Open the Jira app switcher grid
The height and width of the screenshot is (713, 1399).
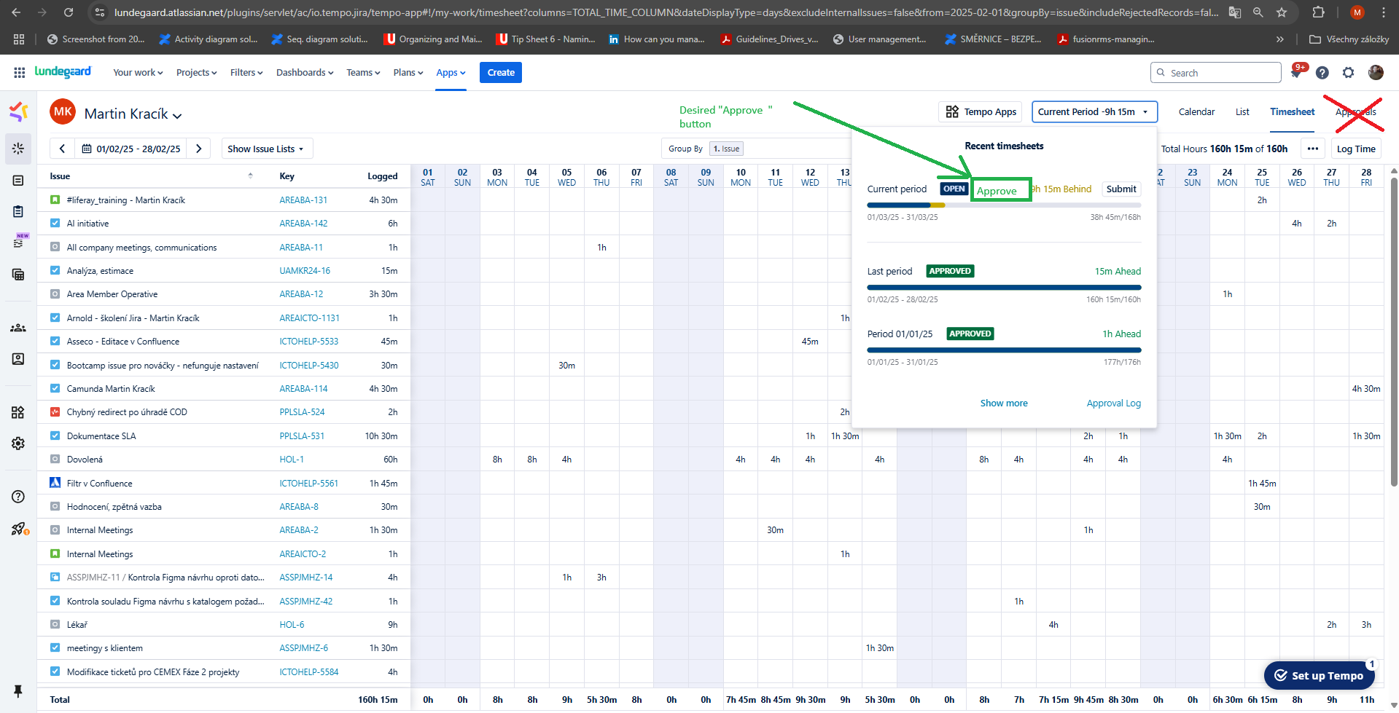[x=20, y=73]
